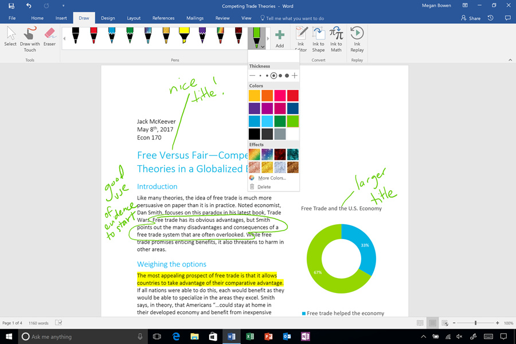Switch to the Layout tab
516x344 pixels.
pos(134,18)
